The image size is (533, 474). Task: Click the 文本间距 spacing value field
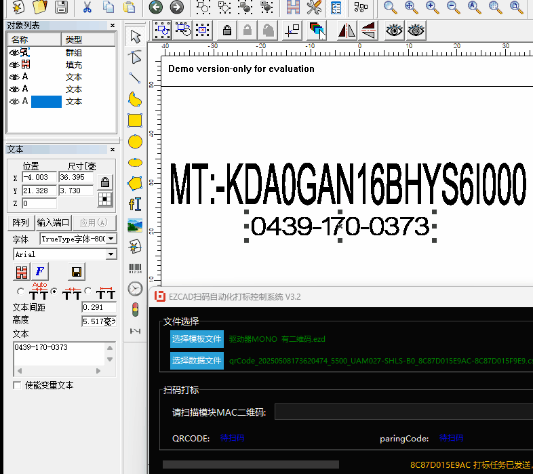[x=99, y=307]
